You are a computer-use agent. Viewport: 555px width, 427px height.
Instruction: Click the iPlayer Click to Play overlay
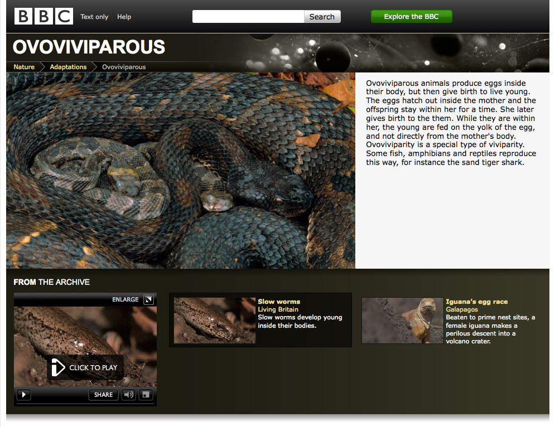[x=85, y=367]
